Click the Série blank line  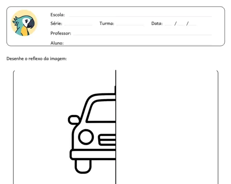tap(78, 25)
